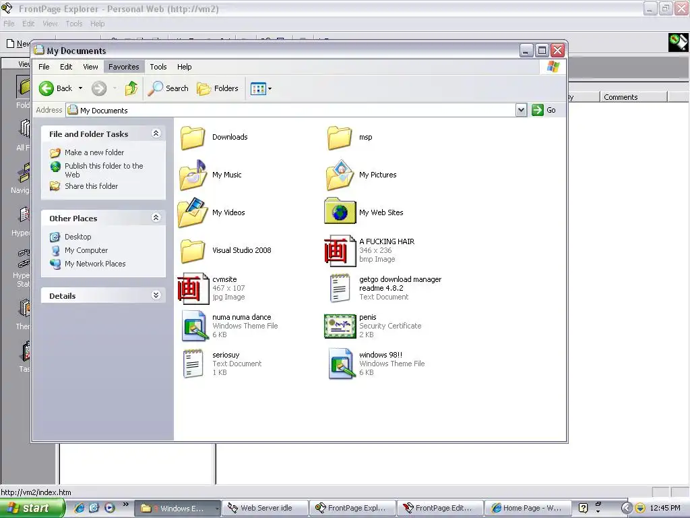Image resolution: width=690 pixels, height=518 pixels.
Task: Select the getgo download manager readme icon
Action: pyautogui.click(x=340, y=289)
